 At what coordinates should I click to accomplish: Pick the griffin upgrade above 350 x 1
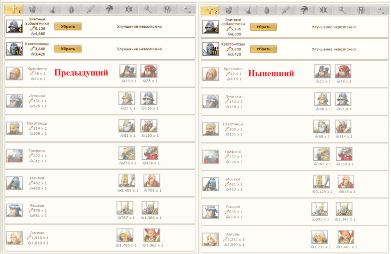point(344,154)
